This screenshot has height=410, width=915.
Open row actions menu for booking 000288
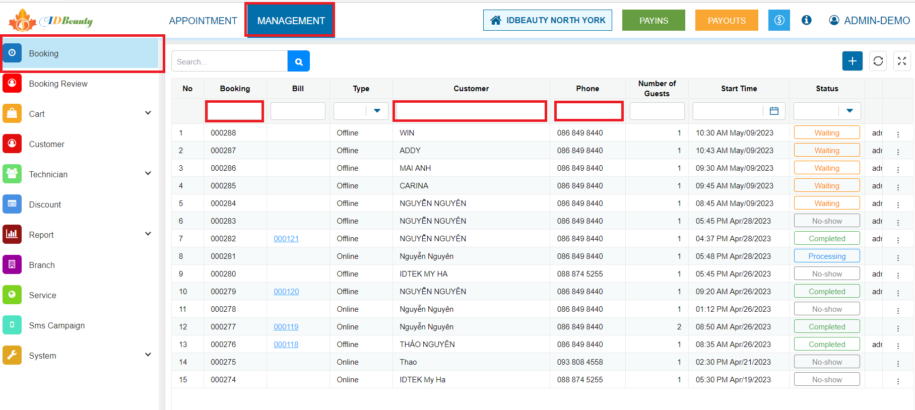(898, 134)
